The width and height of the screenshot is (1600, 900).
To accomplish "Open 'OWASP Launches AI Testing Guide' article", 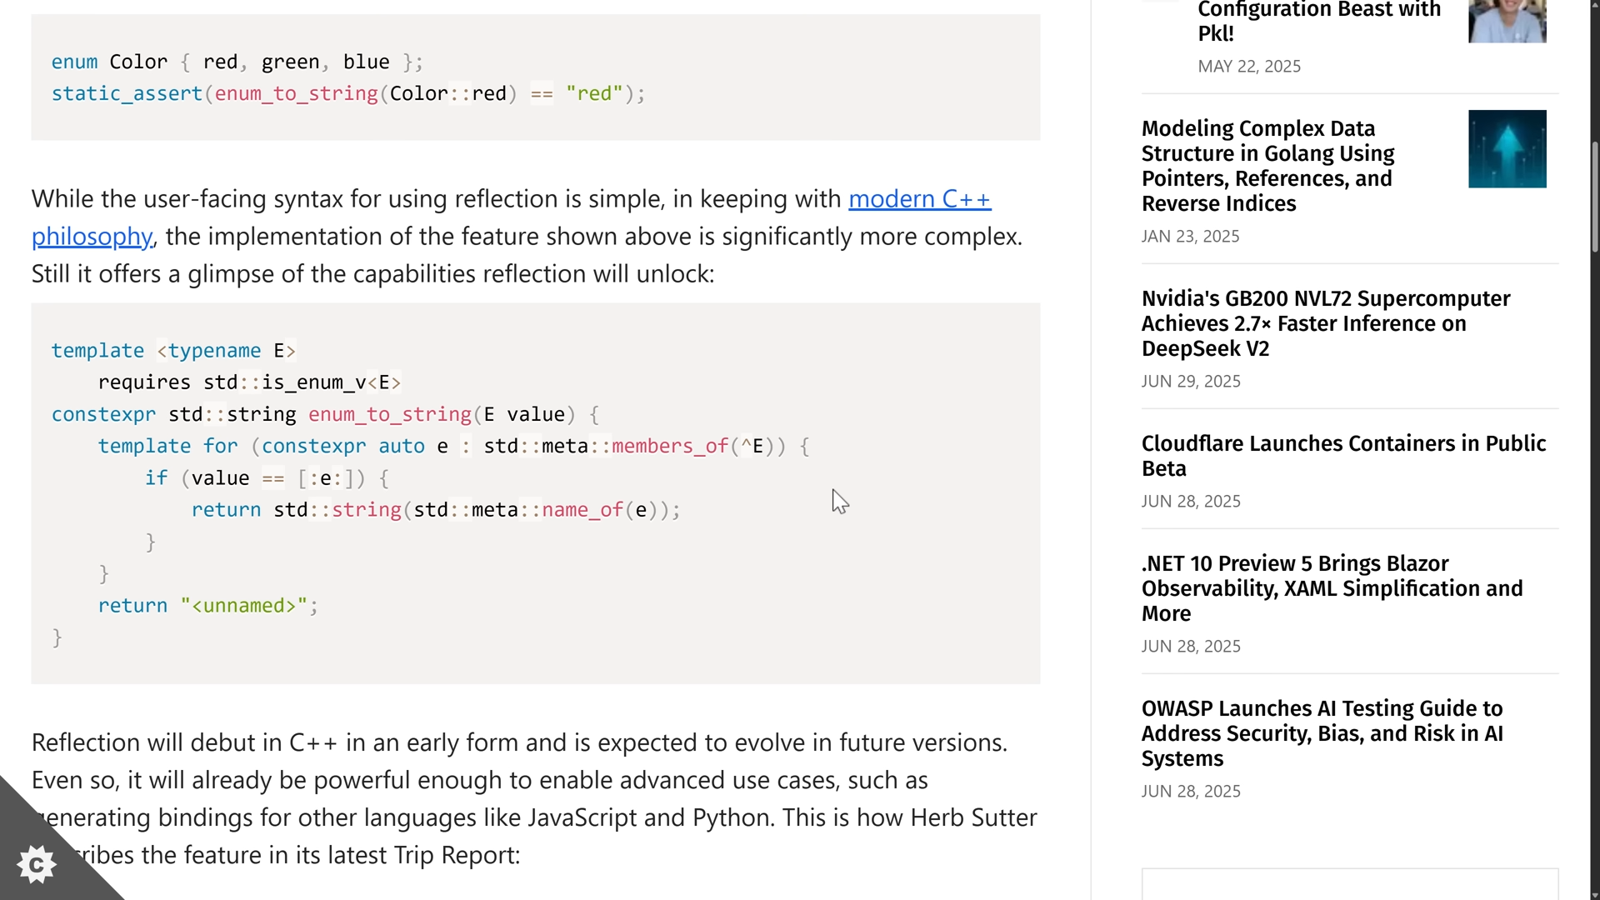I will tap(1322, 733).
